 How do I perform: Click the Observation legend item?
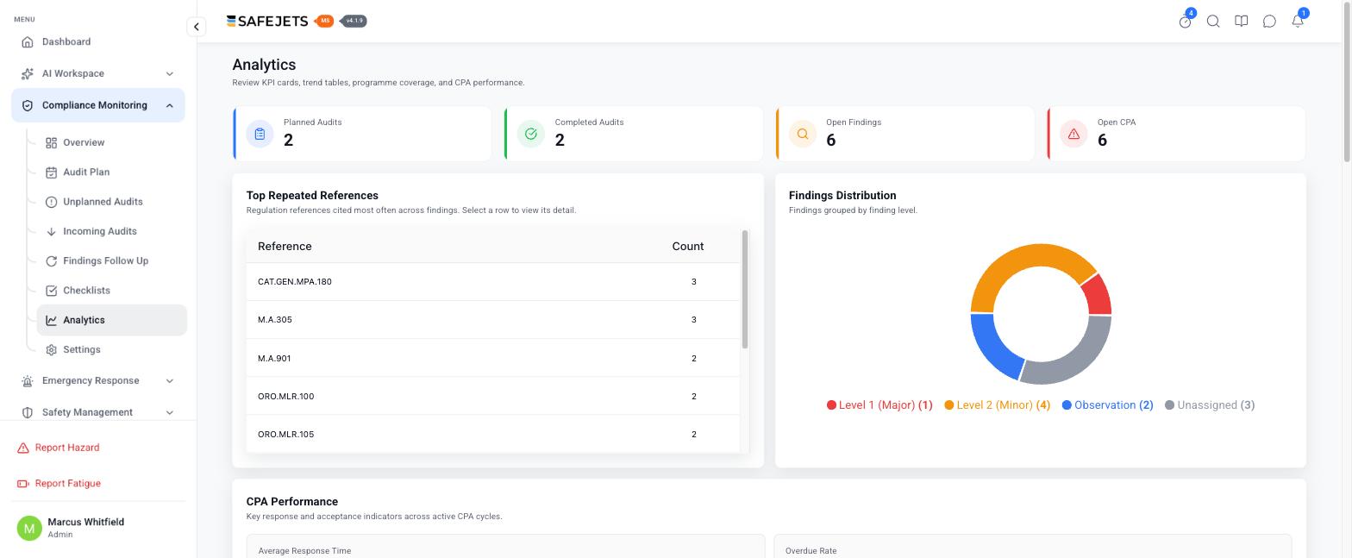point(1108,405)
